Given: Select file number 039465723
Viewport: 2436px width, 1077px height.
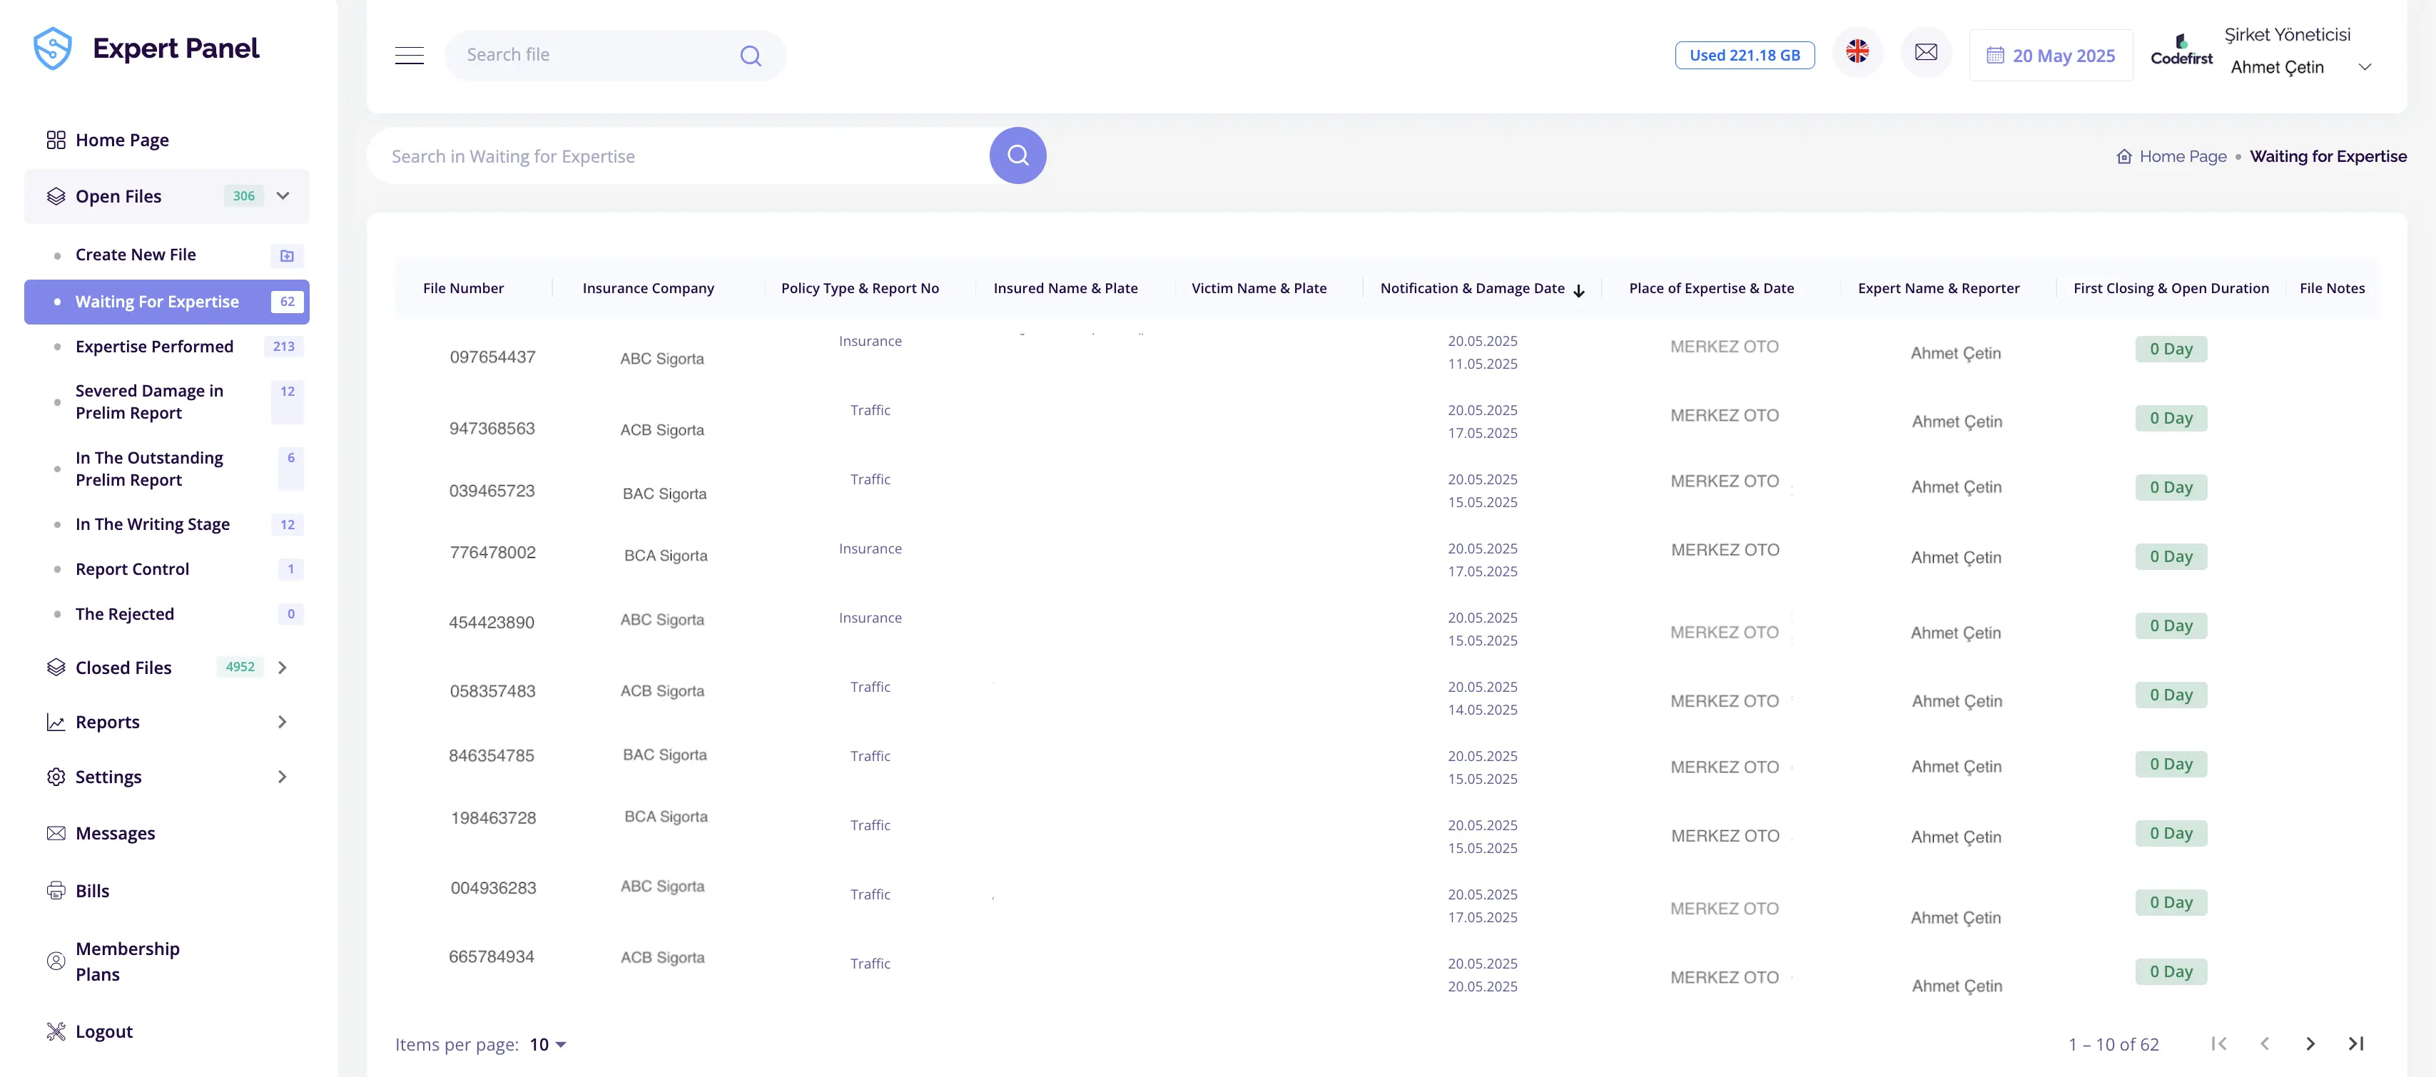Looking at the screenshot, I should (492, 491).
